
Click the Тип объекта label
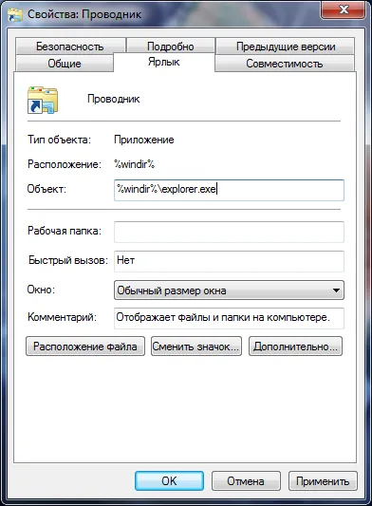click(59, 140)
